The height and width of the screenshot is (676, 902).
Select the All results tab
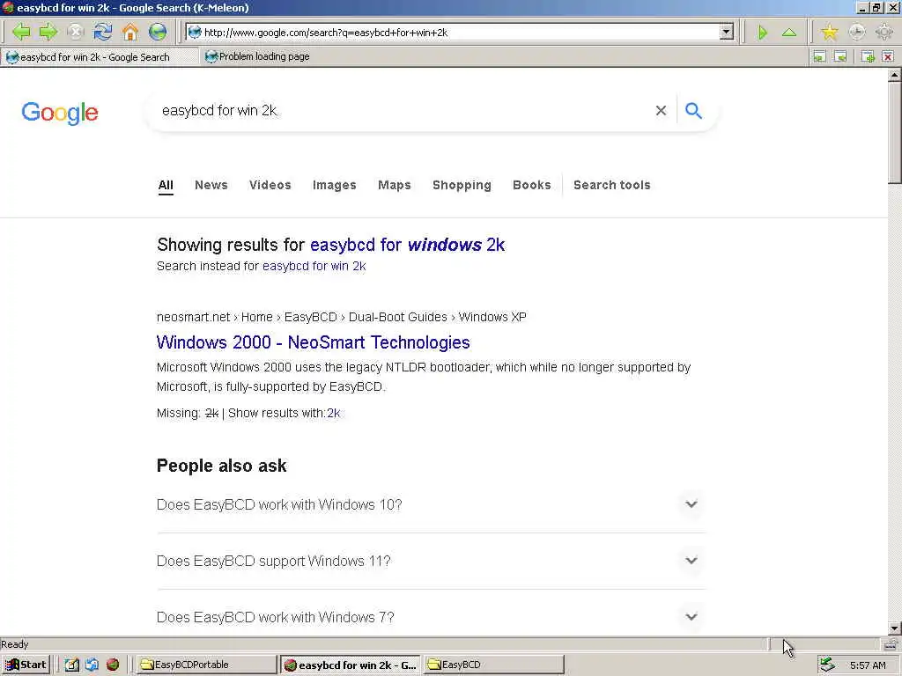166,185
